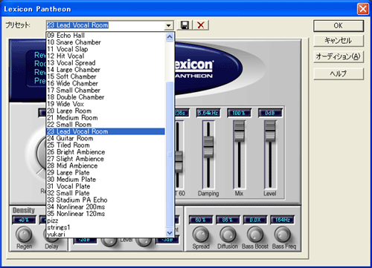Pick the 20 Large Room preset

point(106,111)
